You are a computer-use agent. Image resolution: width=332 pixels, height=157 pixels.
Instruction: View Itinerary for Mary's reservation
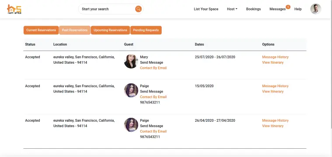(x=273, y=62)
